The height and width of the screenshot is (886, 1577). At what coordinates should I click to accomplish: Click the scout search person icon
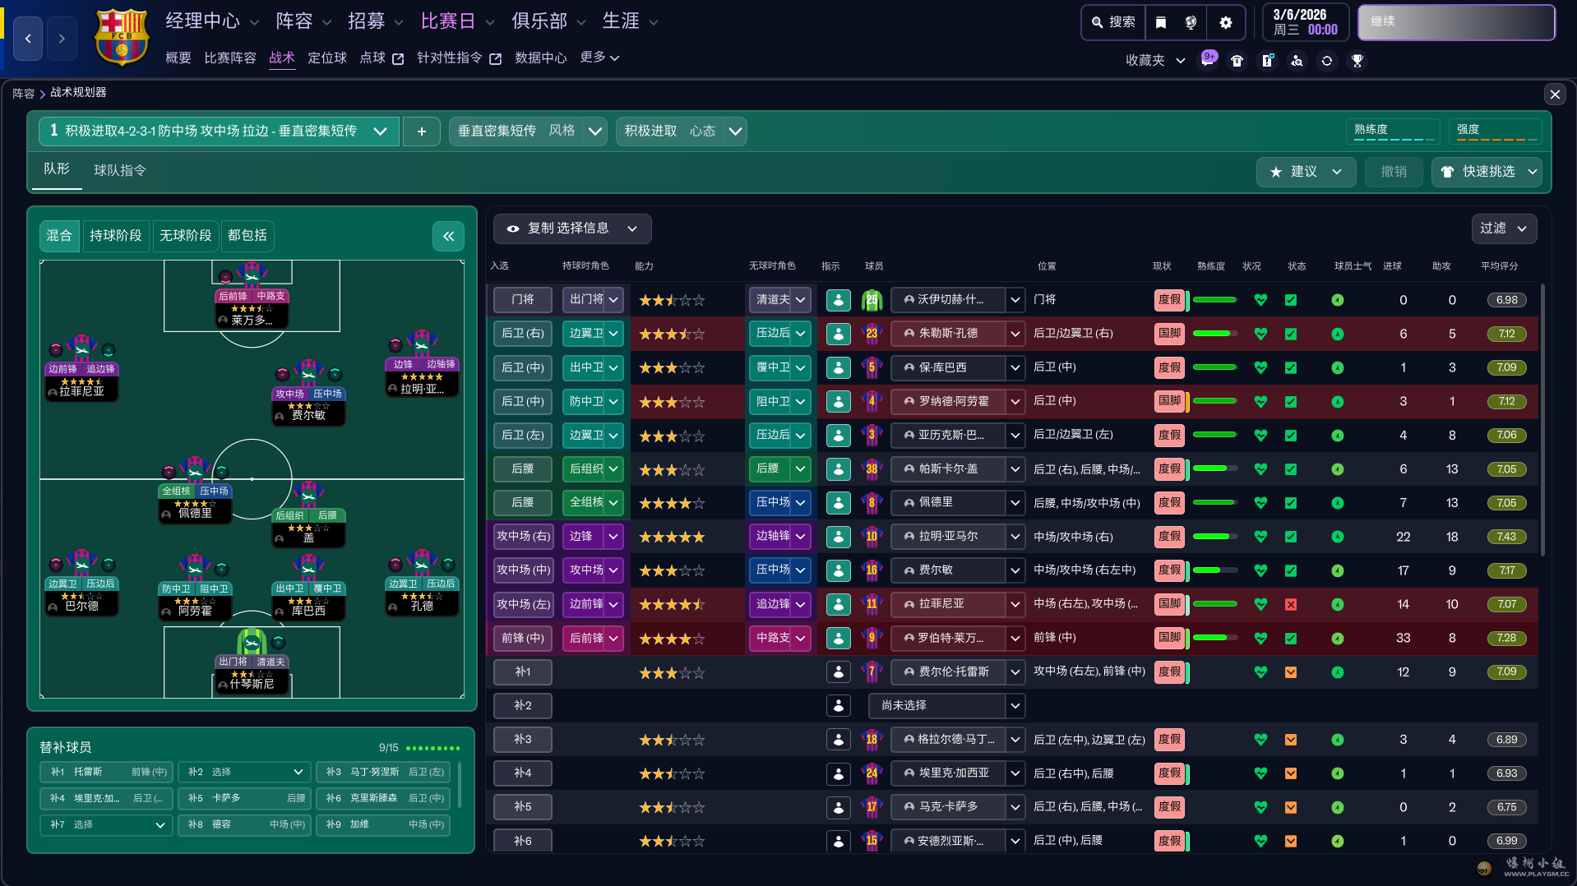[1297, 61]
